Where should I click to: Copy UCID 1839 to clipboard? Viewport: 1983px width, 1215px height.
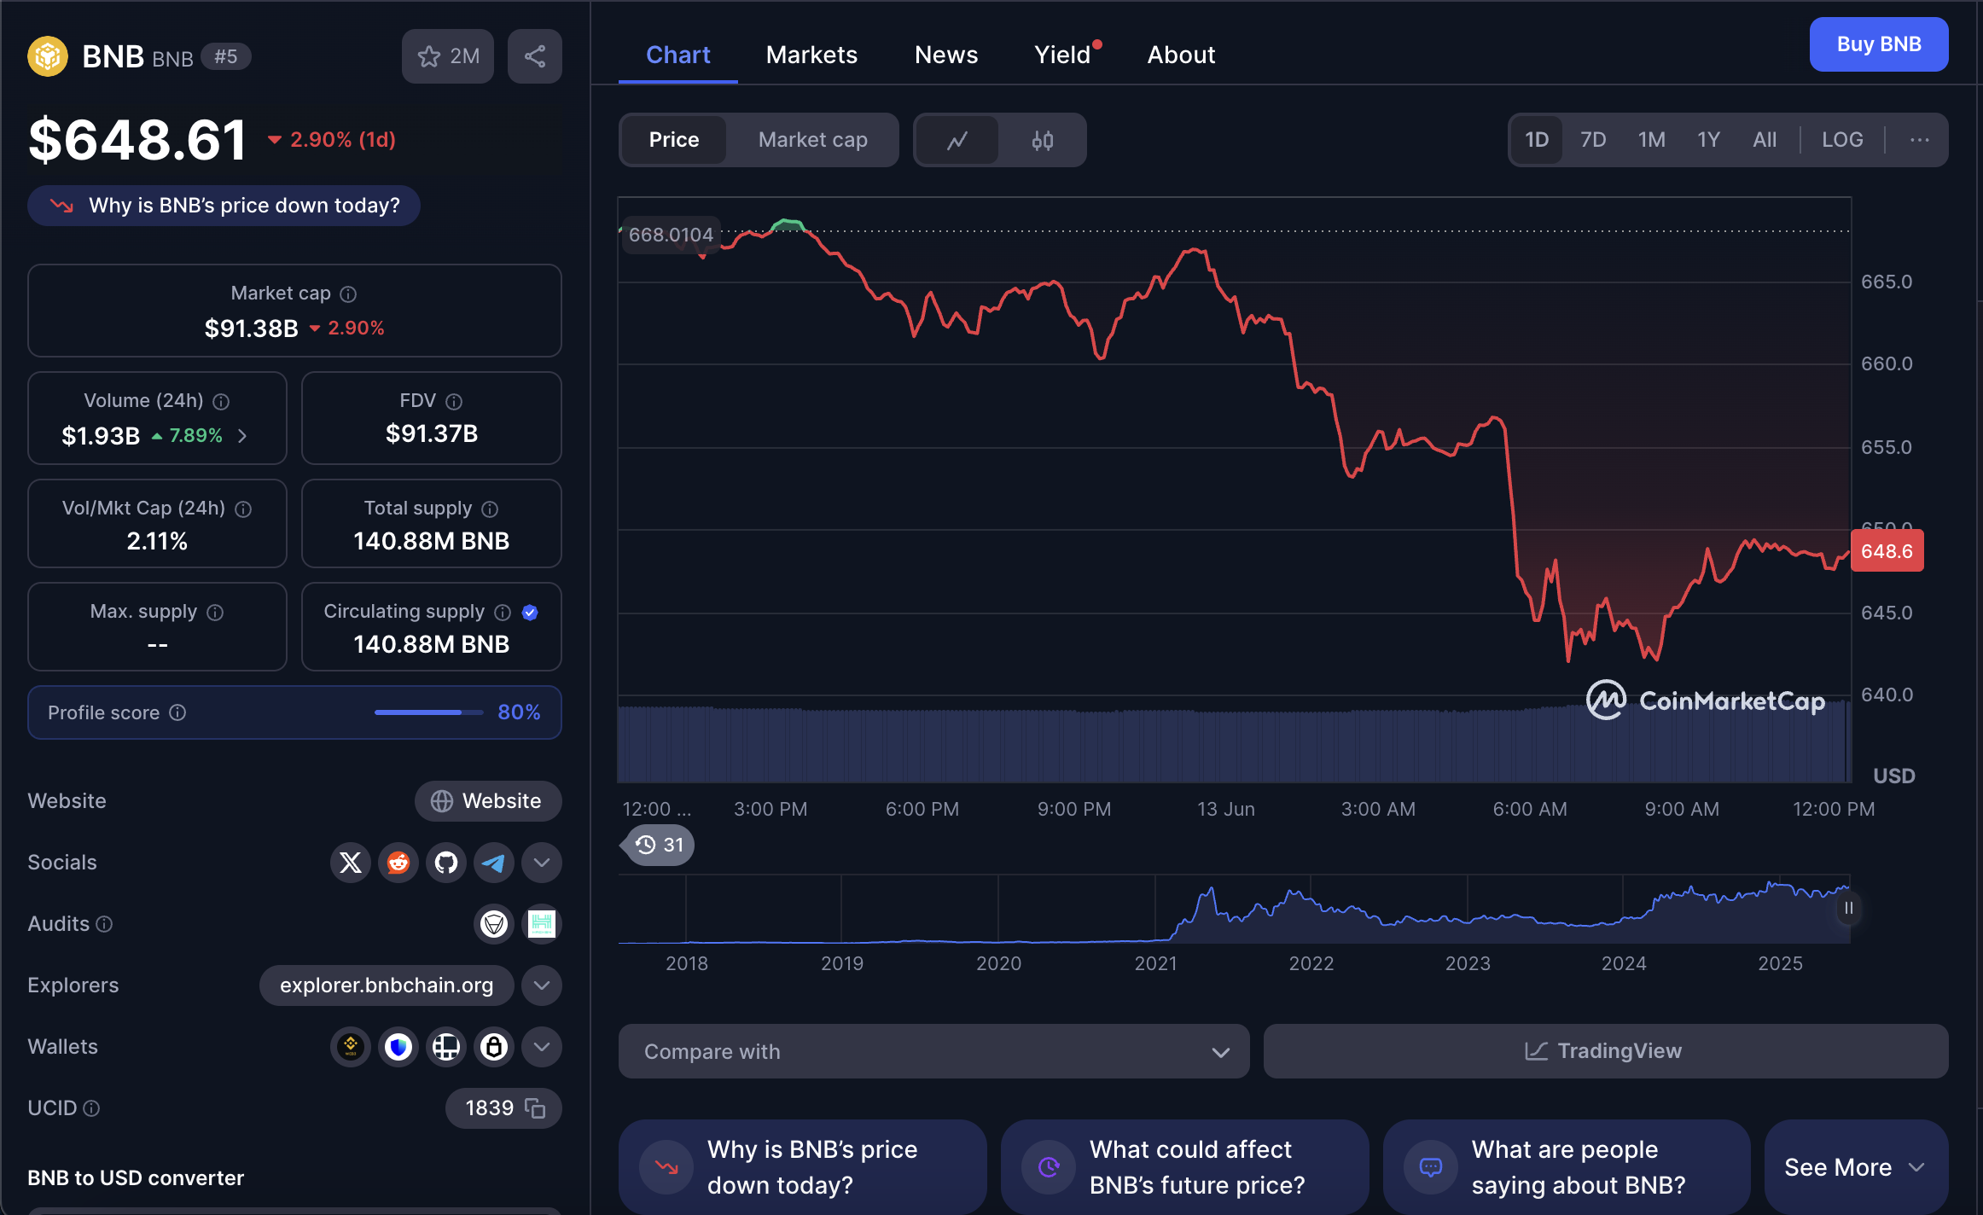pos(535,1108)
